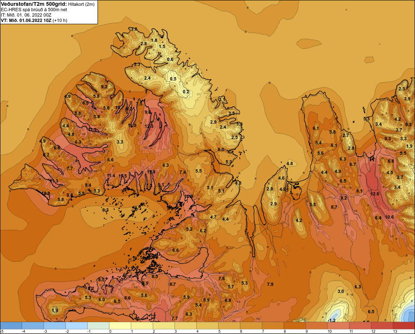The width and height of the screenshot is (415, 334).
Task: Click the 10.9 temperature value on the map
Action: pyautogui.click(x=189, y=196)
